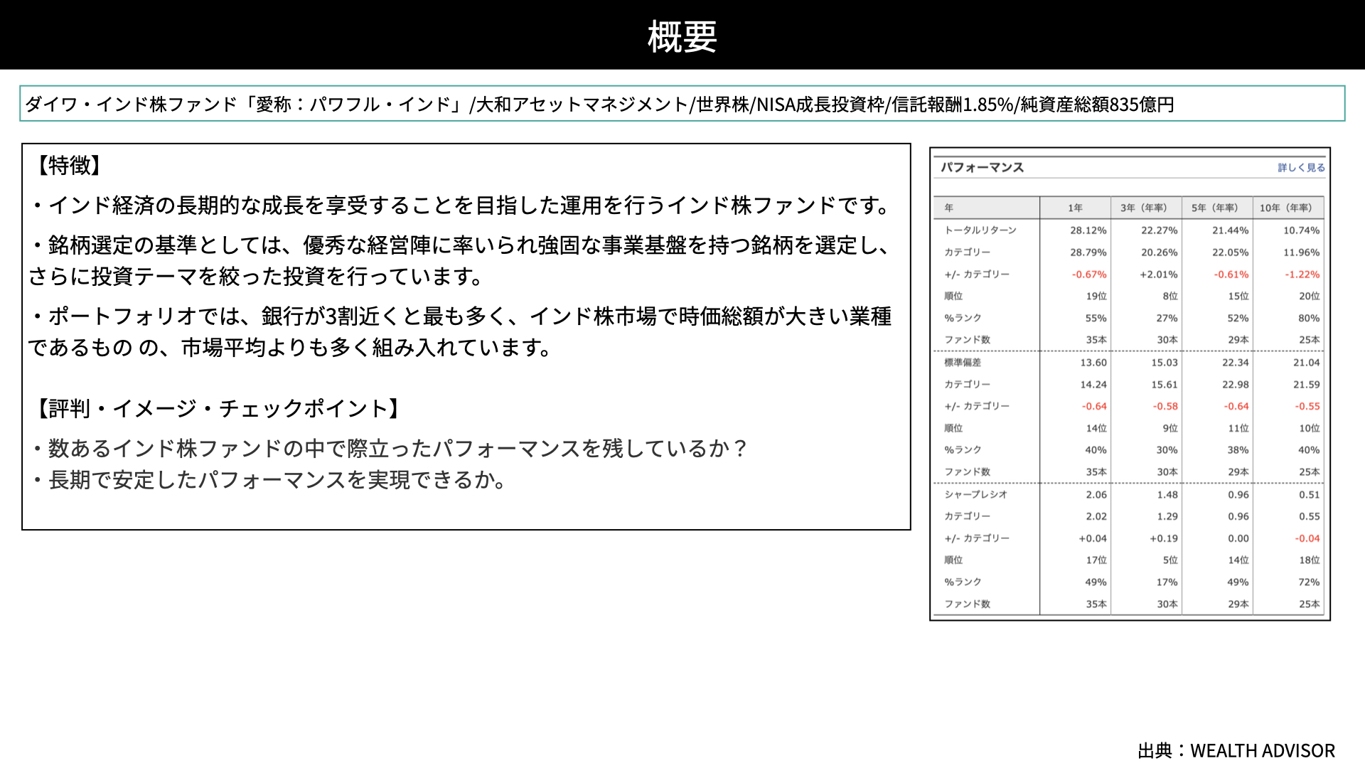Click the 15位 rank cell
1365x768 pixels.
tap(1239, 297)
